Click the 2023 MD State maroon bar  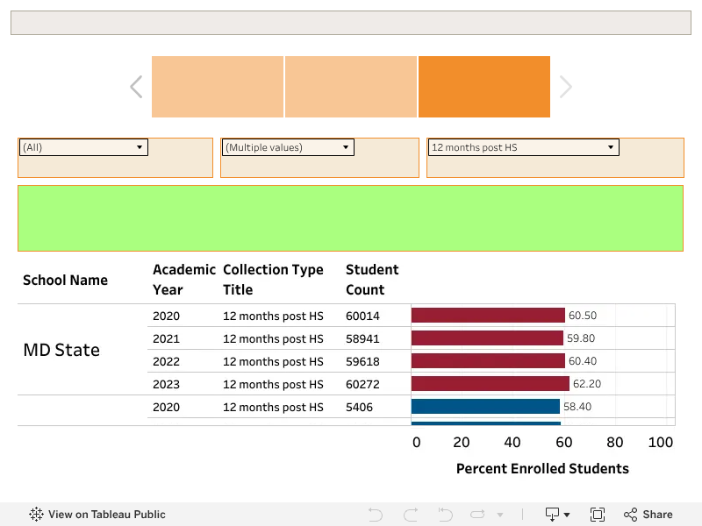[x=491, y=384]
